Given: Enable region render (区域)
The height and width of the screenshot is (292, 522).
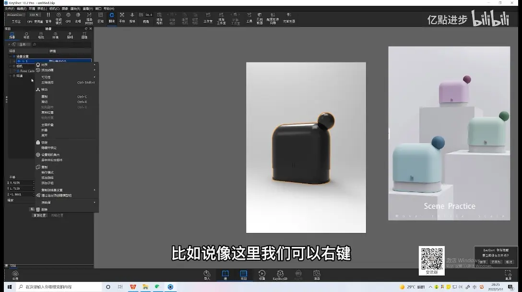Looking at the screenshot, I should [x=101, y=17].
